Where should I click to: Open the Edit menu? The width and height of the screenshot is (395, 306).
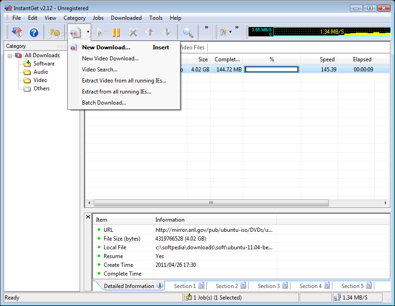33,18
